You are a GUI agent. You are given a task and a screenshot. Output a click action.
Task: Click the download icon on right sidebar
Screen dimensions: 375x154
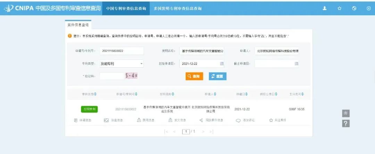pyautogui.click(x=345, y=113)
